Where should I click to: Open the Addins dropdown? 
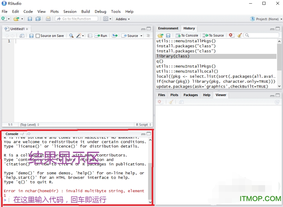coord(122,19)
